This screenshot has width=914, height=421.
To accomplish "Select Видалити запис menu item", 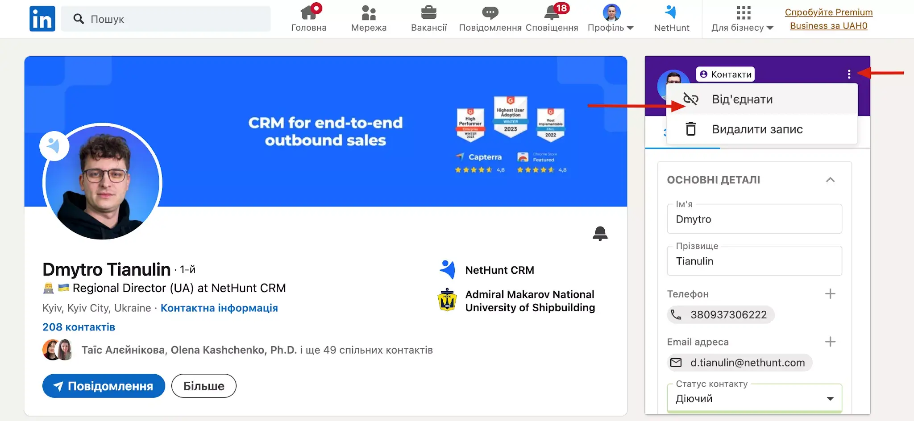I will (762, 129).
